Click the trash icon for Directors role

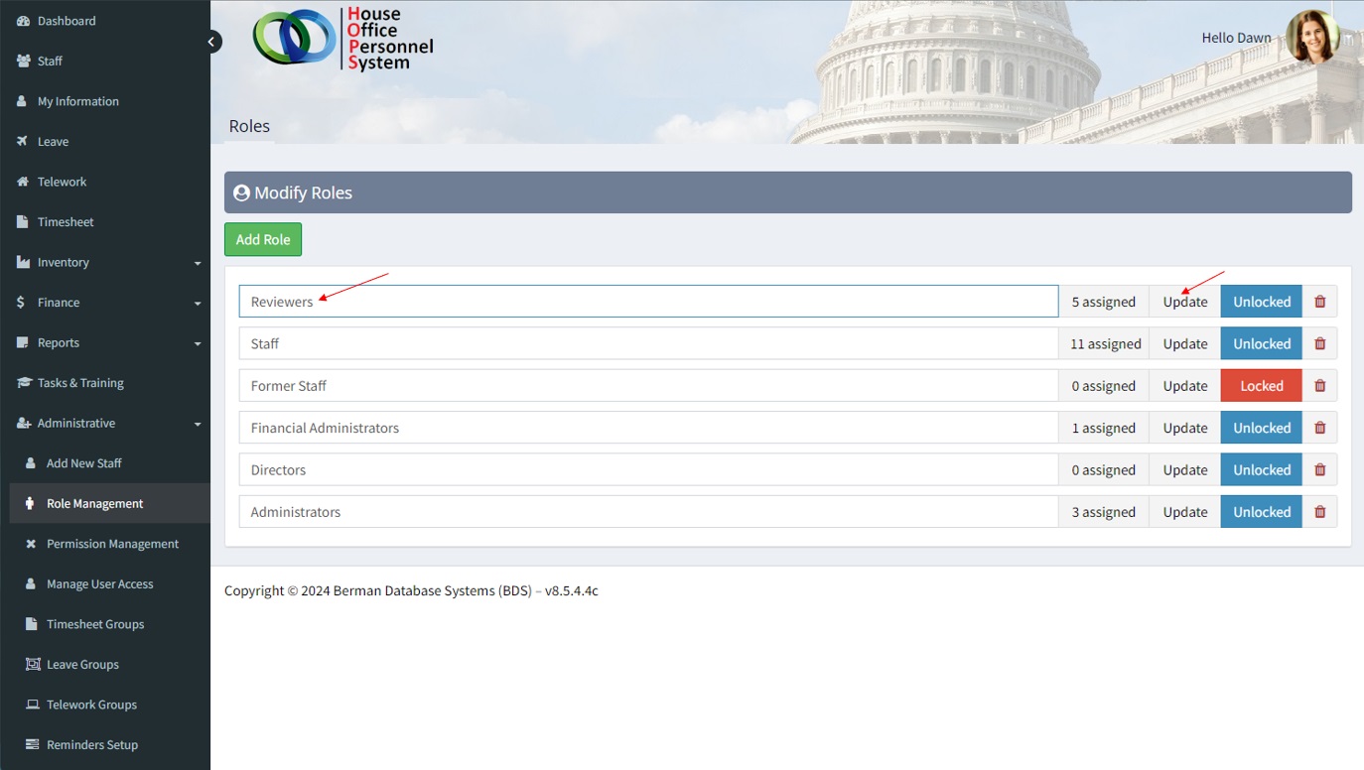coord(1319,470)
